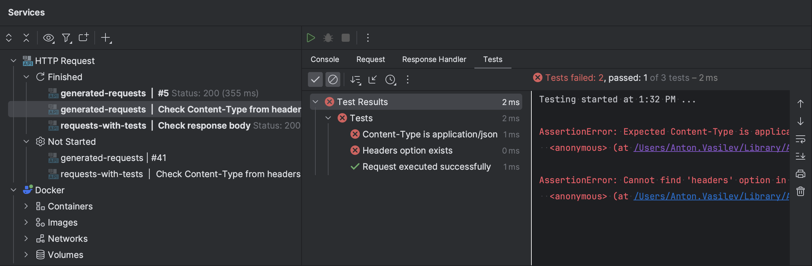Run the HTTP request with green play icon
812x266 pixels.
[311, 38]
